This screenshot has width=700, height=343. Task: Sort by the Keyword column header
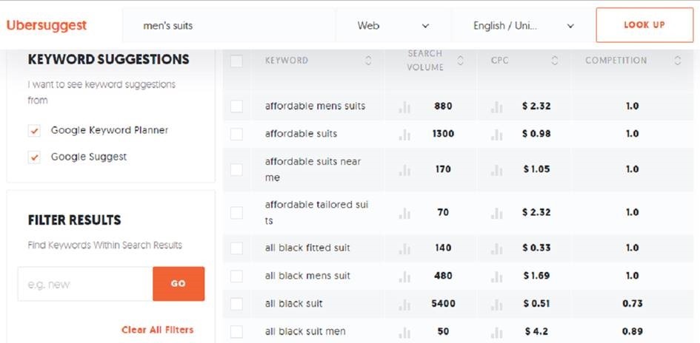(368, 61)
